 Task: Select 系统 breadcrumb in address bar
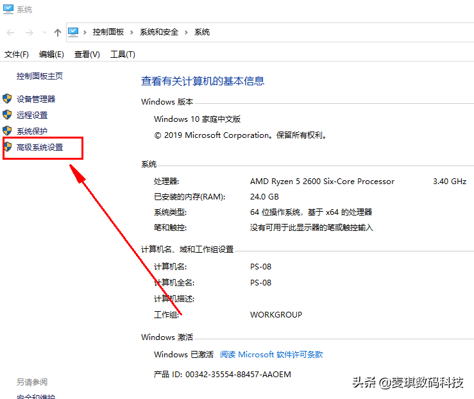[x=202, y=32]
